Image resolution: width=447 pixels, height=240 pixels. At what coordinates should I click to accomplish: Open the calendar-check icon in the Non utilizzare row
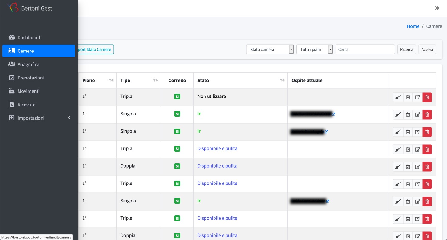pos(408,97)
